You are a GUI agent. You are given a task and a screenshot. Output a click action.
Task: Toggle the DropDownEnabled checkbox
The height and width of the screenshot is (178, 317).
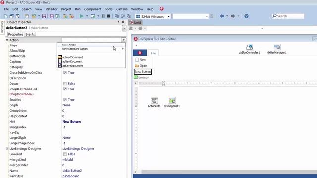pyautogui.click(x=65, y=89)
